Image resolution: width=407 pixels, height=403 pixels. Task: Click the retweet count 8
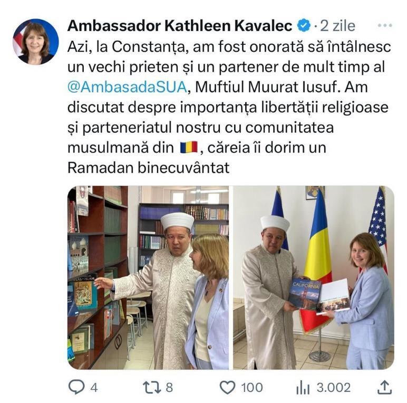coord(169,388)
